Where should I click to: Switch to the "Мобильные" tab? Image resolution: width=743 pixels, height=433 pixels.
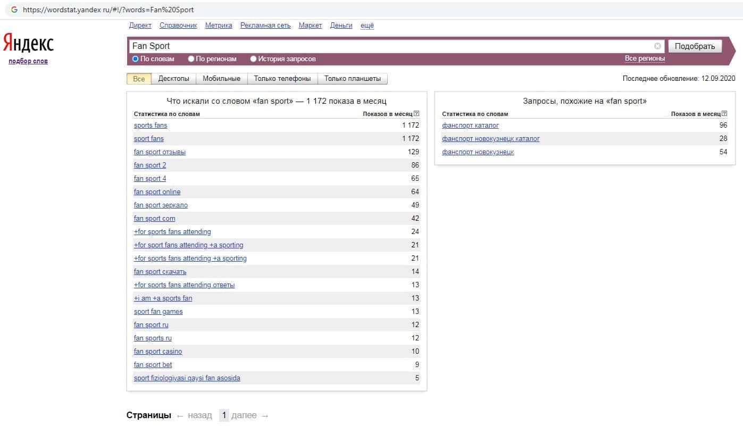coord(222,79)
